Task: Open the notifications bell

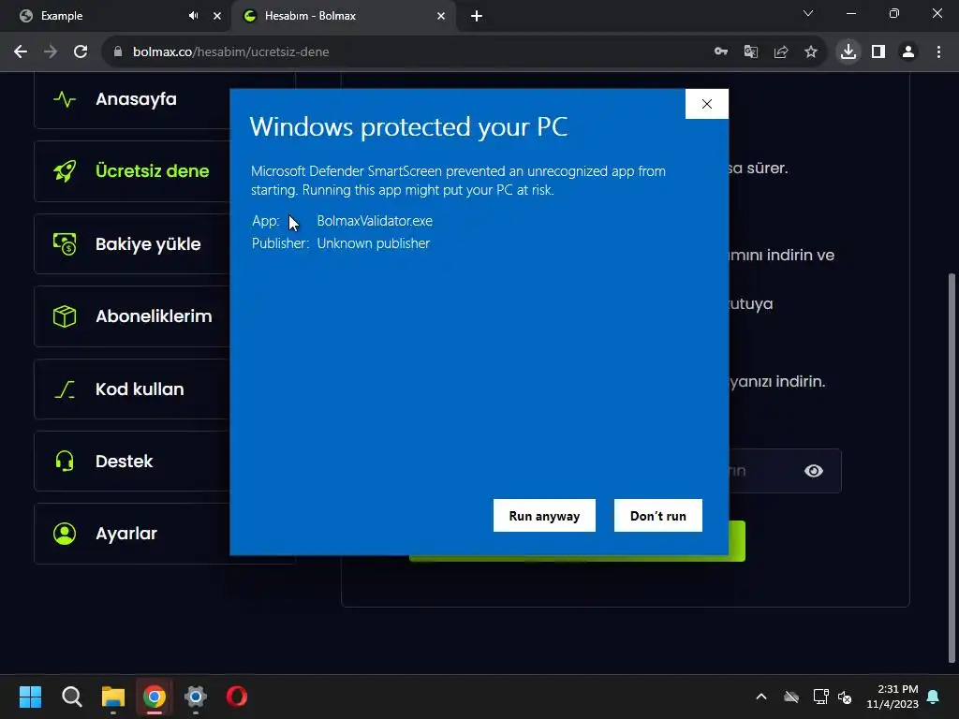Action: pos(934,697)
